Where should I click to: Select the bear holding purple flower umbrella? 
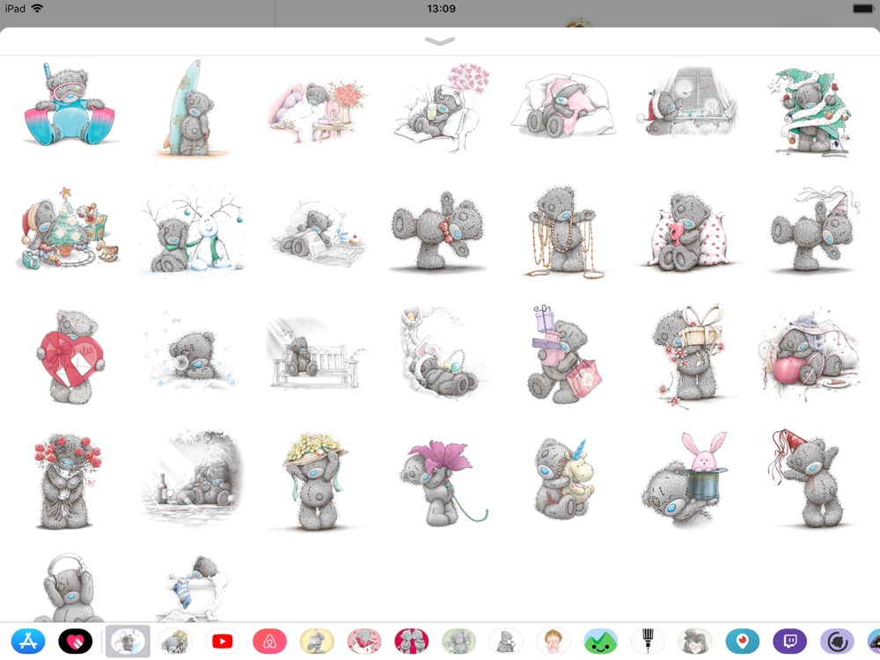(444, 482)
